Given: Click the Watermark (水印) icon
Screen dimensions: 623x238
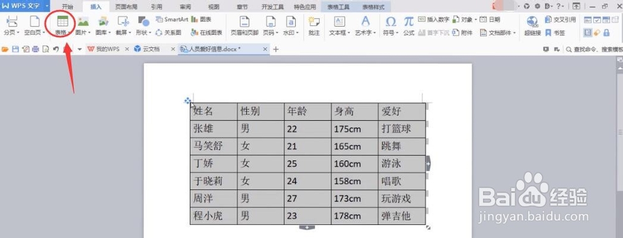Looking at the screenshot, I should click(291, 22).
